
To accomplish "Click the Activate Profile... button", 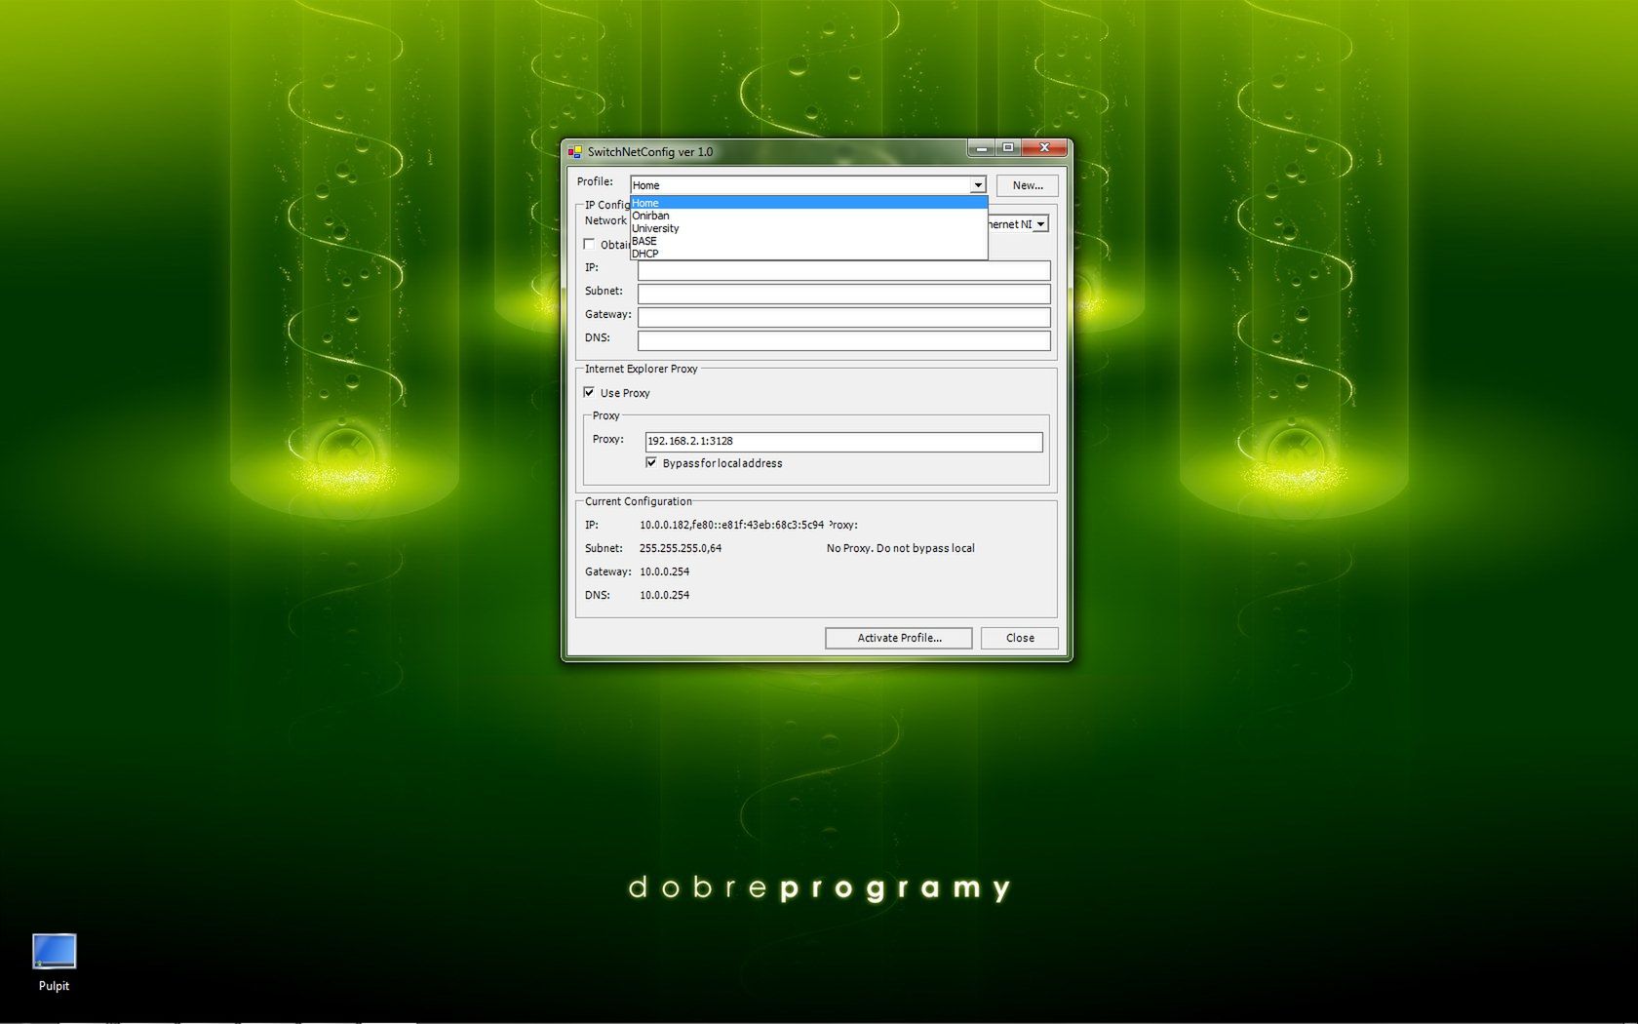I will (899, 638).
